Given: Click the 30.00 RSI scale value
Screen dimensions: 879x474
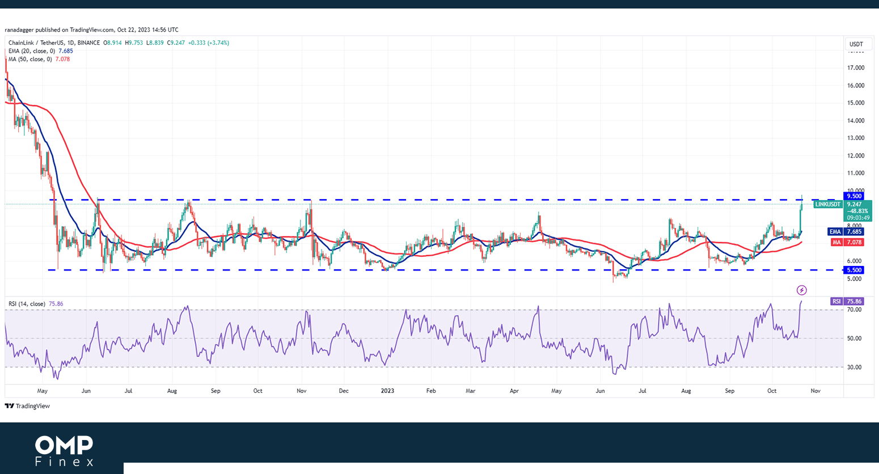Looking at the screenshot, I should point(854,367).
